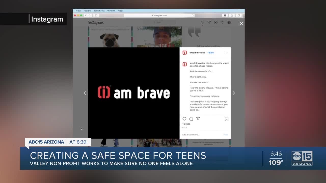Click the instagram.com address bar
Screen dimensions: 326x183
coord(159,16)
